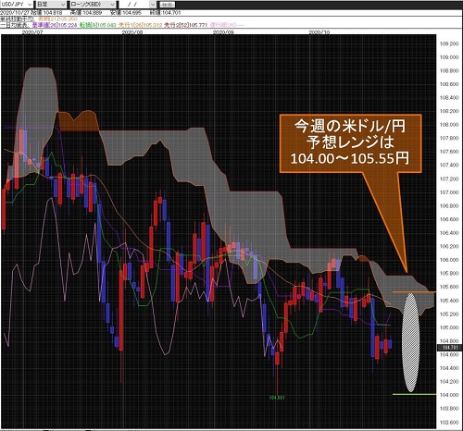
Task: Click the 107.000 price axis label
Action: point(449,192)
